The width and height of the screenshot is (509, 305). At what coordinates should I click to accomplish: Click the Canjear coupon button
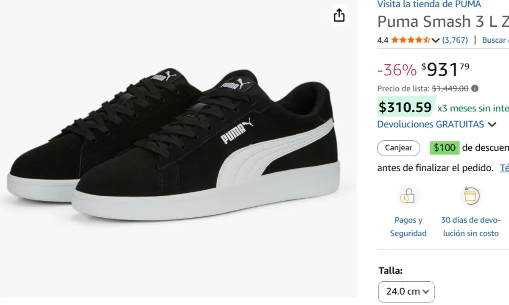click(x=398, y=148)
